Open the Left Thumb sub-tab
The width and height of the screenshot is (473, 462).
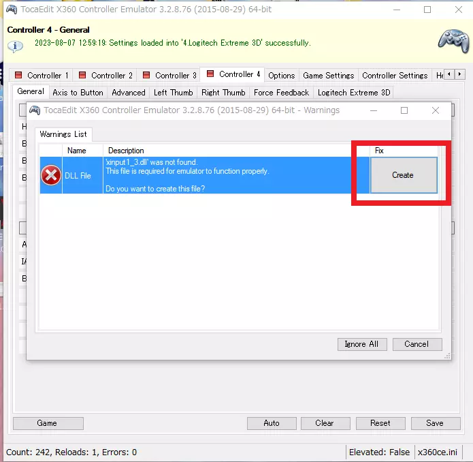173,93
